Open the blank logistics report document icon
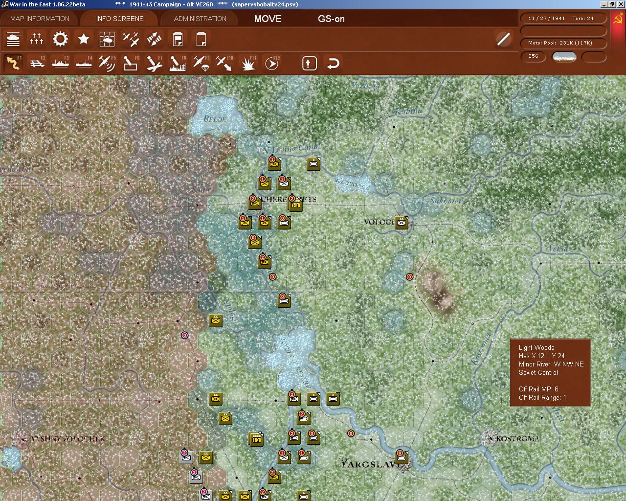Image resolution: width=626 pixels, height=501 pixels. (201, 39)
